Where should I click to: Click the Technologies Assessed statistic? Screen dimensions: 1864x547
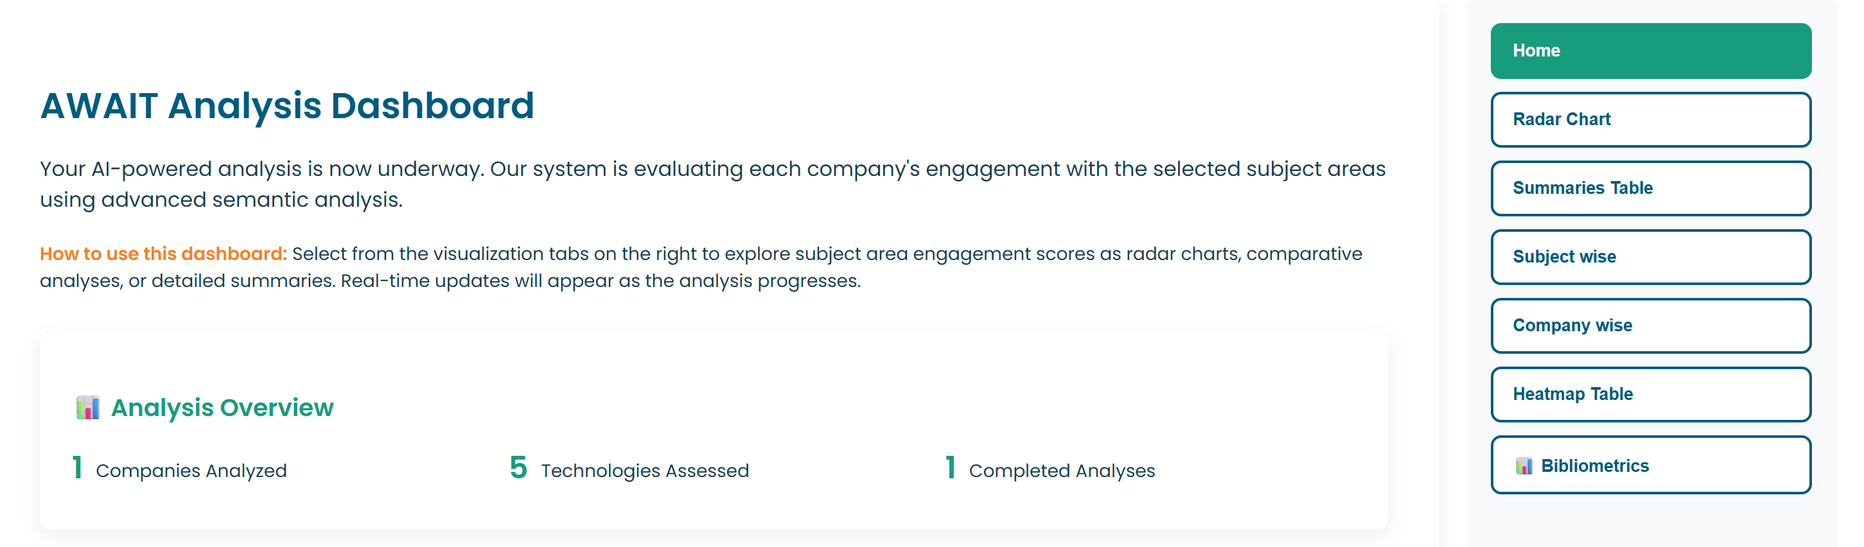(x=646, y=471)
